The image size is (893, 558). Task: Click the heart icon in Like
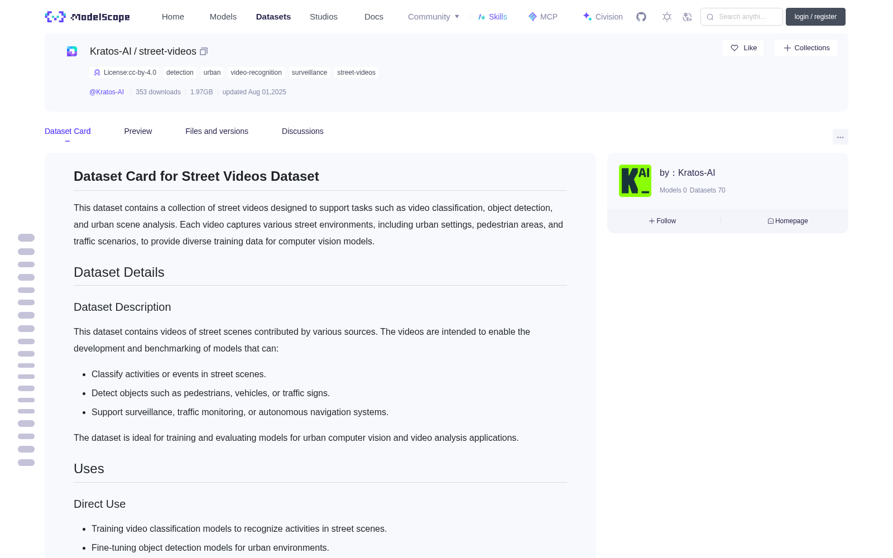click(734, 48)
